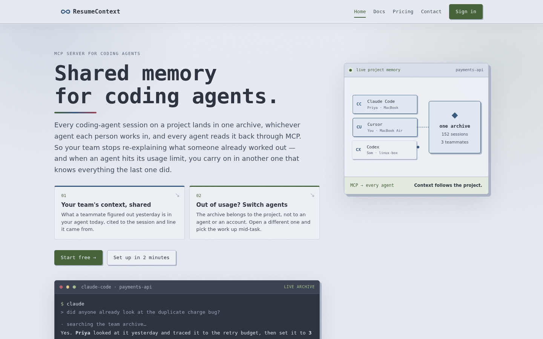Click the 'Shared memory for coding agents.' headline
The width and height of the screenshot is (543, 339).
(x=166, y=85)
